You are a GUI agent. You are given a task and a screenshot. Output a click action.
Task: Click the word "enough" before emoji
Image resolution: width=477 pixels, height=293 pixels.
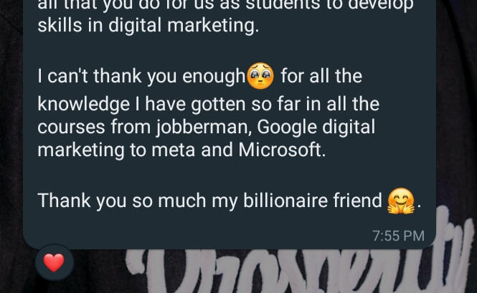(214, 76)
